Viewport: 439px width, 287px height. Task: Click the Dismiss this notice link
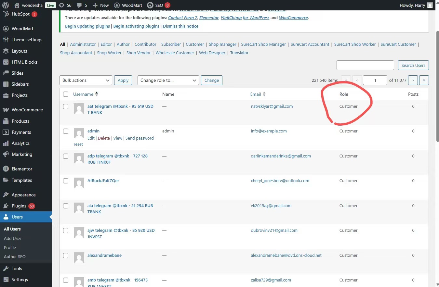(180, 26)
